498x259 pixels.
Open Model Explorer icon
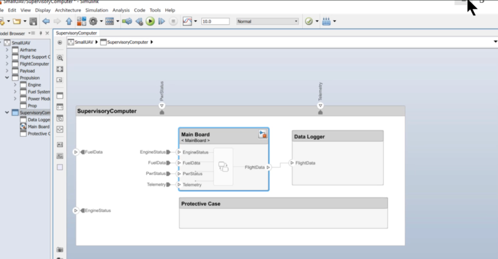(110, 21)
